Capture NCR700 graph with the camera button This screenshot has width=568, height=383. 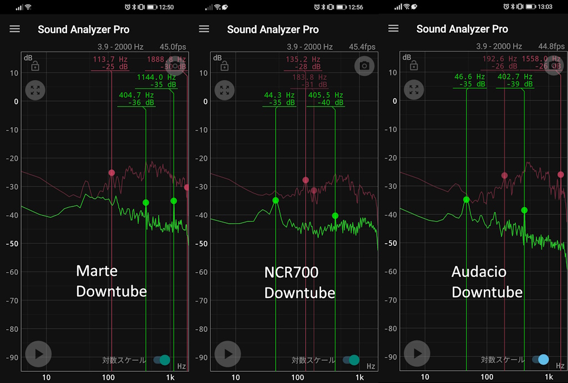point(364,66)
